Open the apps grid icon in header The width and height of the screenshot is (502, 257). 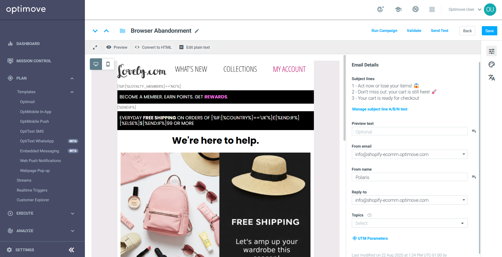pyautogui.click(x=432, y=9)
